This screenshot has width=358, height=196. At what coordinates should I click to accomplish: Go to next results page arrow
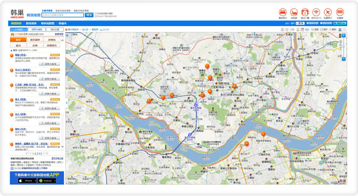click(43, 153)
